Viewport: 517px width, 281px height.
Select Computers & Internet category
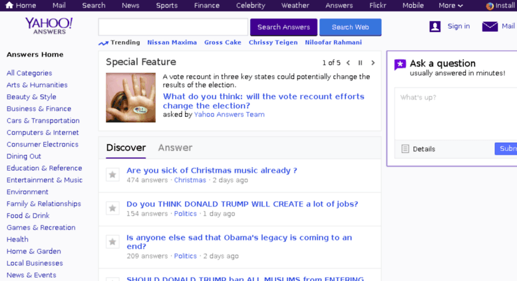coord(43,132)
